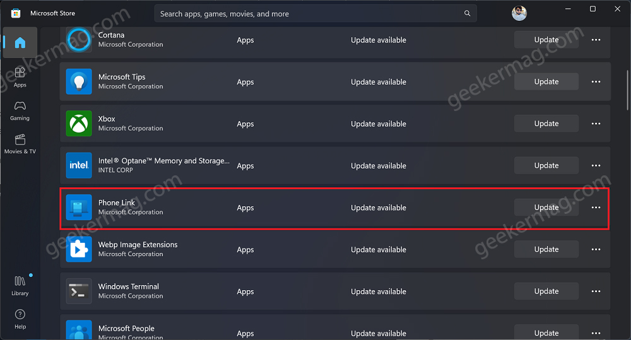Viewport: 631px width, 340px height.
Task: Select the Windows Terminal title
Action: 128,286
